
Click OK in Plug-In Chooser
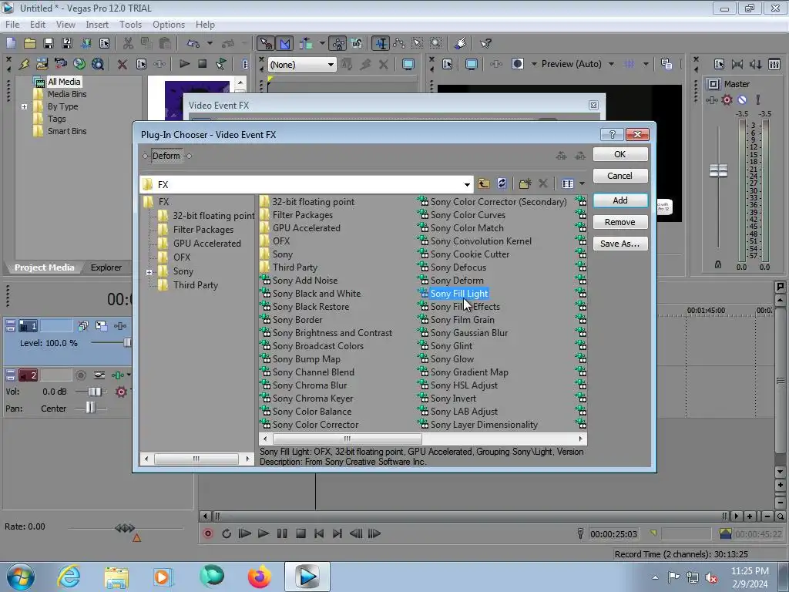pos(620,154)
